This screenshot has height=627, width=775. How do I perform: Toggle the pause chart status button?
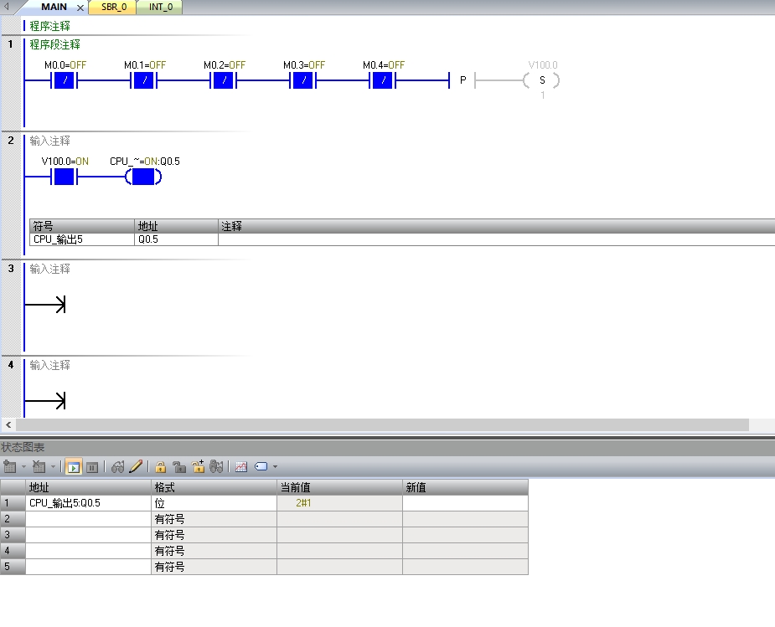(x=92, y=467)
